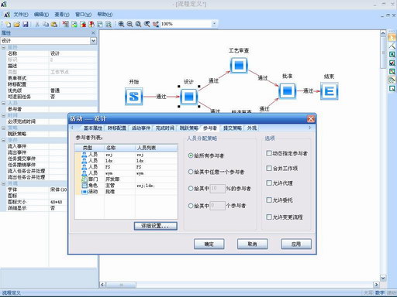Select the End node E icon
397x297 pixels.
pyautogui.click(x=329, y=91)
